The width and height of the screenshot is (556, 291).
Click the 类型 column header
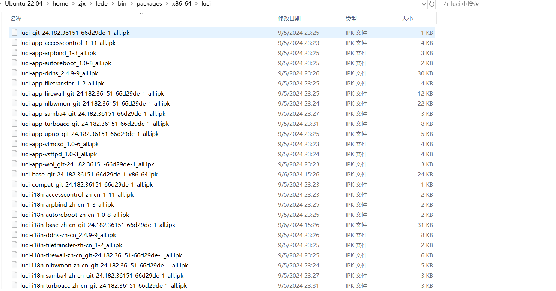(351, 18)
